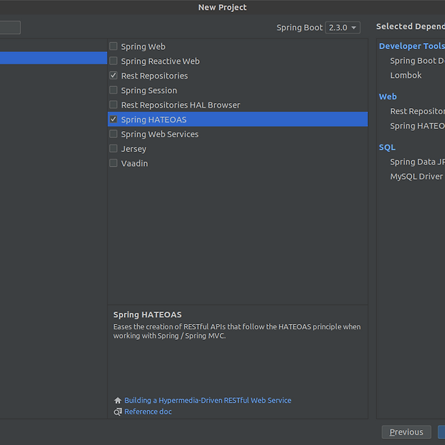Click the dependency search field
Viewport: 445px width, 445px height.
click(10, 27)
